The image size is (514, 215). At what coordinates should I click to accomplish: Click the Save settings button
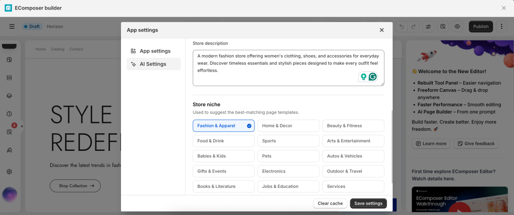(368, 203)
